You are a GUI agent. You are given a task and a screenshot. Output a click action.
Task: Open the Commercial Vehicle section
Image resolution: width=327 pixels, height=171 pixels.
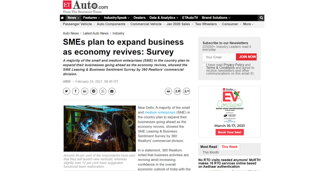coord(146,24)
